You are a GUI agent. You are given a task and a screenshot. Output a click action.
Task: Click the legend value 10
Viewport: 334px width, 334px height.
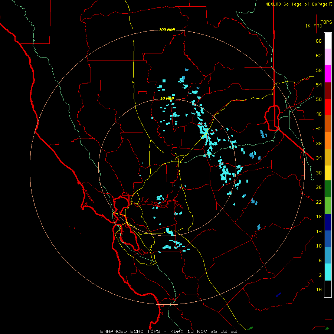pyautogui.click(x=319, y=246)
